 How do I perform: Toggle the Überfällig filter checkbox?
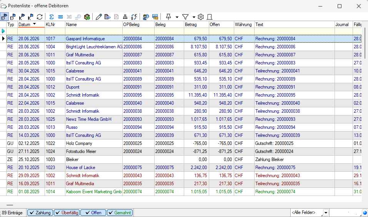(67, 213)
